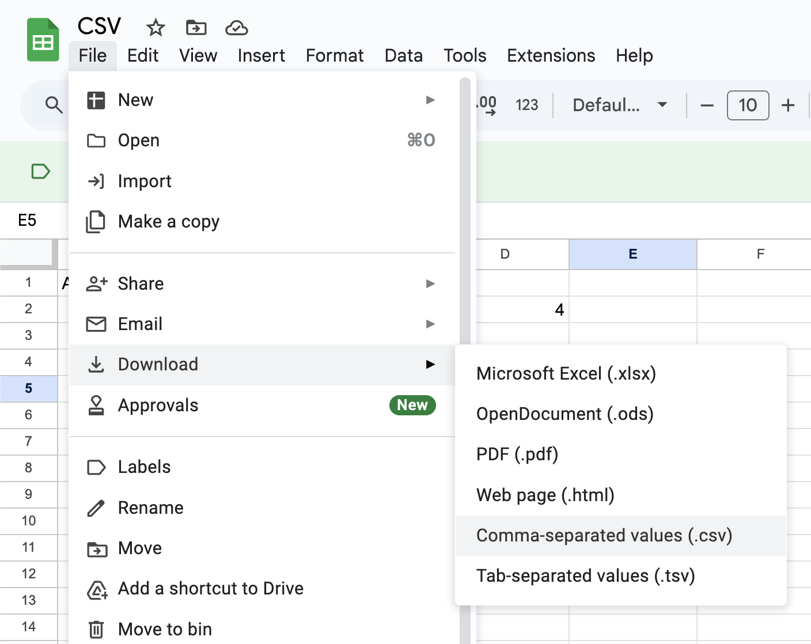Select column E header
The image size is (811, 644).
pyautogui.click(x=633, y=255)
